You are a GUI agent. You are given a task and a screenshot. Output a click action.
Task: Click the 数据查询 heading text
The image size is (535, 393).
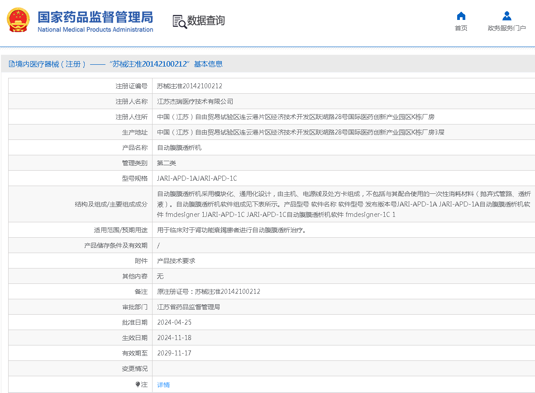206,20
